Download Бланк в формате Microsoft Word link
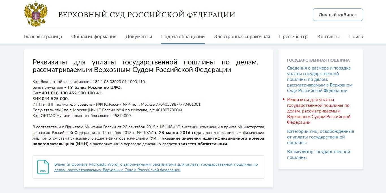 tap(156, 167)
